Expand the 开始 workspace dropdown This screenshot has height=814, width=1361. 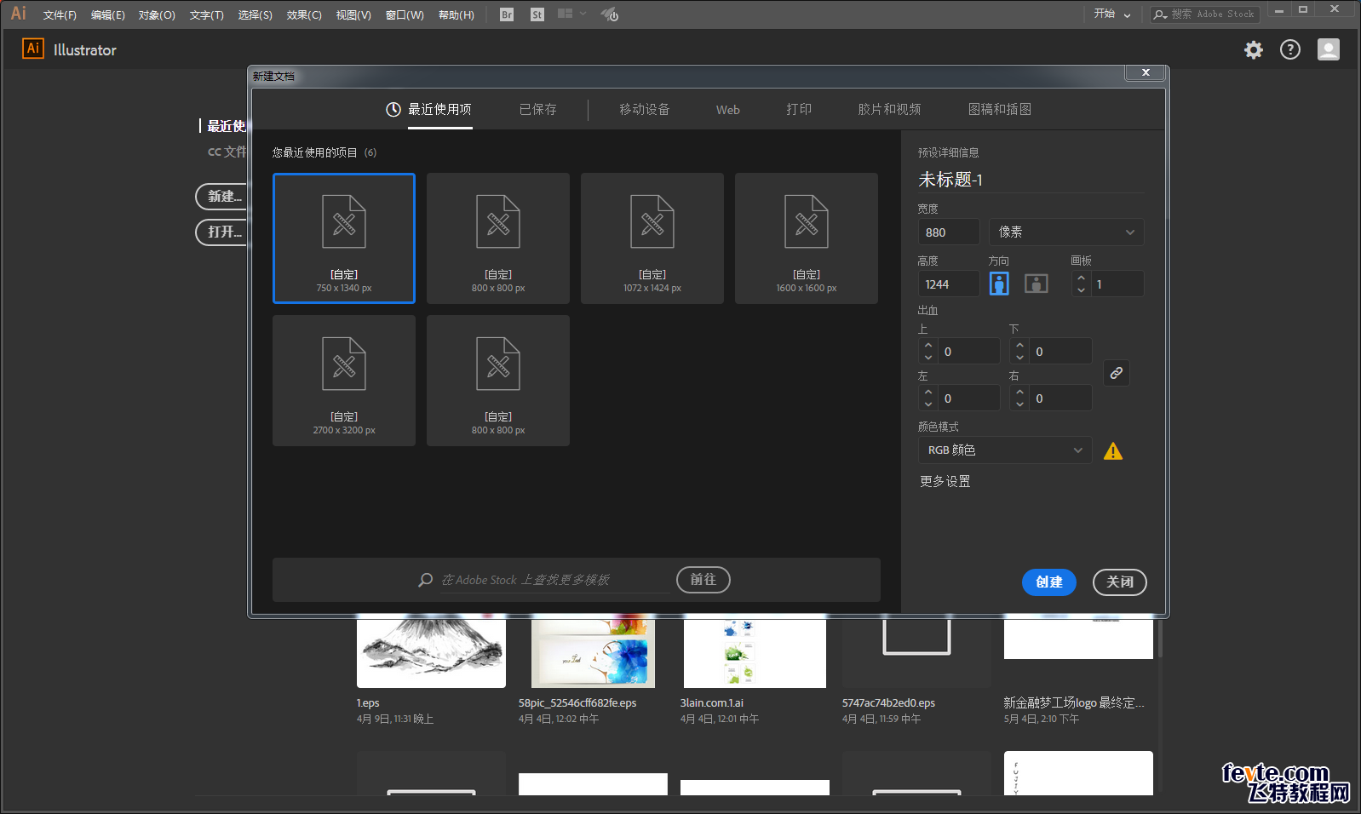click(x=1112, y=14)
